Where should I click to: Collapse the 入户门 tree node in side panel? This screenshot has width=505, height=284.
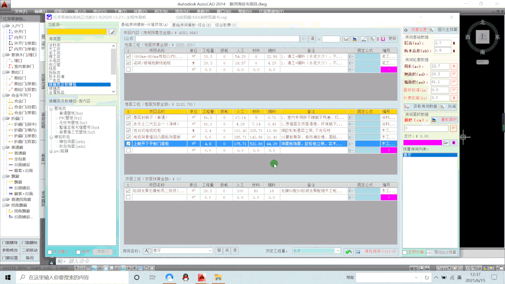tap(4, 26)
